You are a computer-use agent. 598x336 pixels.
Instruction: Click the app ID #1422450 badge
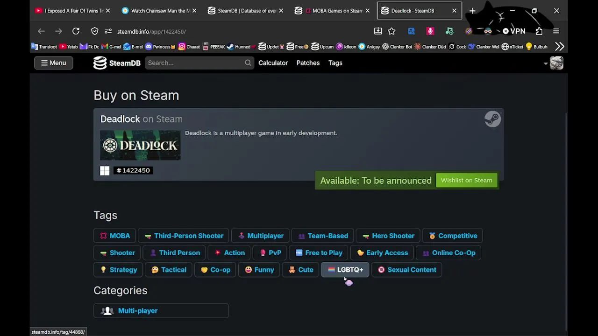pos(133,170)
